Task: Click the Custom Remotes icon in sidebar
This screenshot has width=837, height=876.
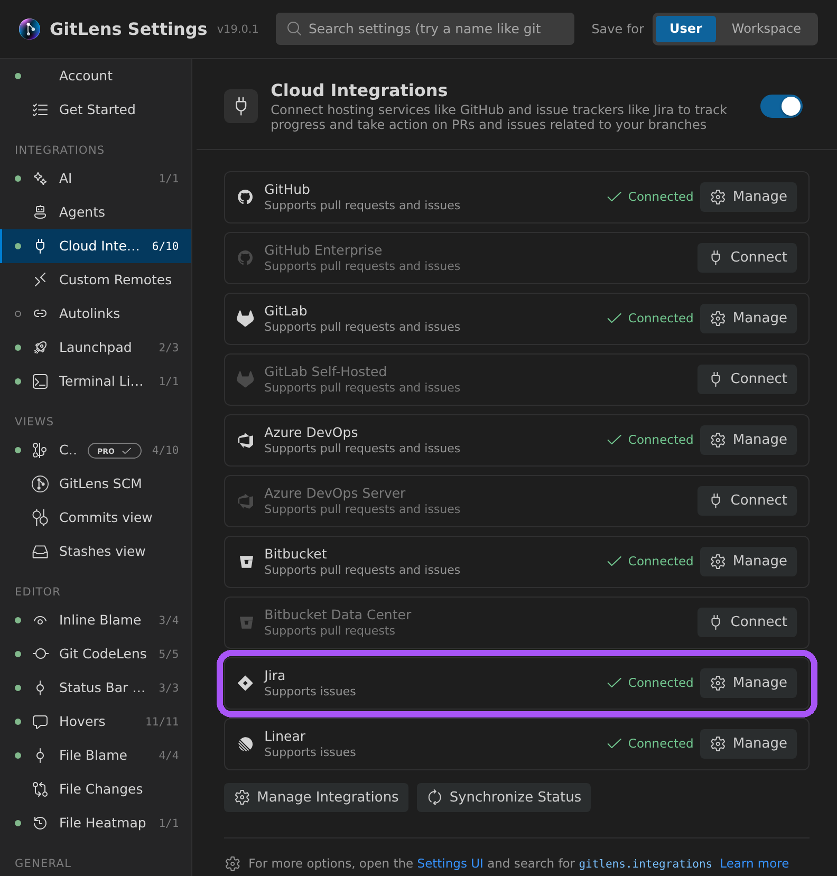Action: [40, 280]
